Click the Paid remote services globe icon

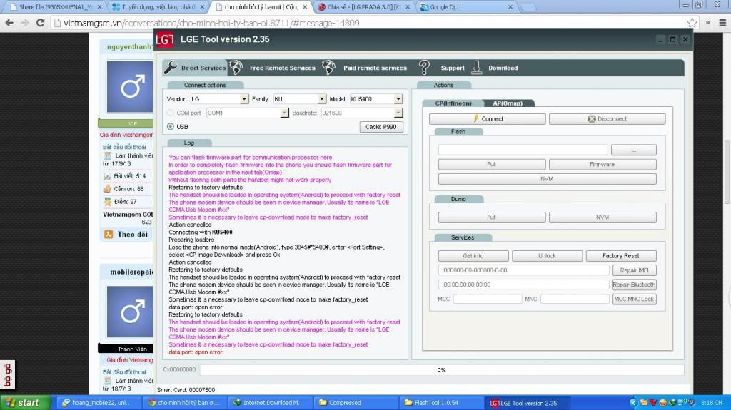click(x=328, y=68)
